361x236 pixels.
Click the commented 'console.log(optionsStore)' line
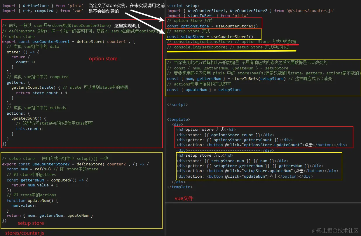point(232,42)
